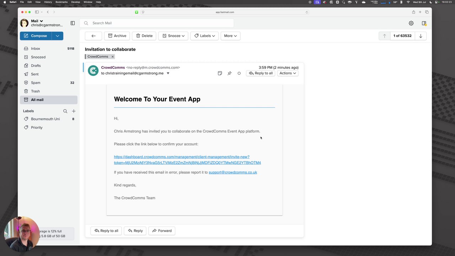Add a new label plus icon
455x256 pixels.
point(74,111)
